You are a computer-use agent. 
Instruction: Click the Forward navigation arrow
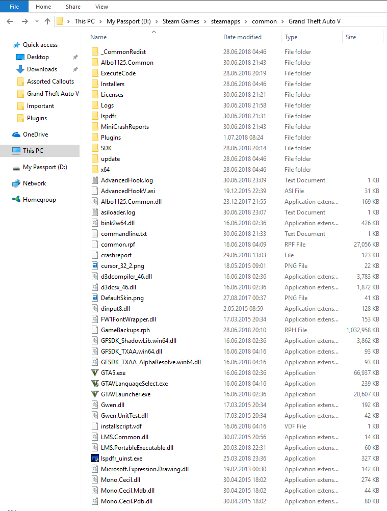point(25,21)
